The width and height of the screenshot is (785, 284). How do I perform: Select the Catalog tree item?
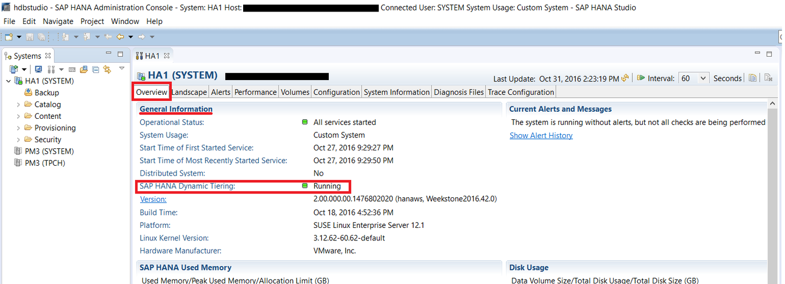(47, 104)
